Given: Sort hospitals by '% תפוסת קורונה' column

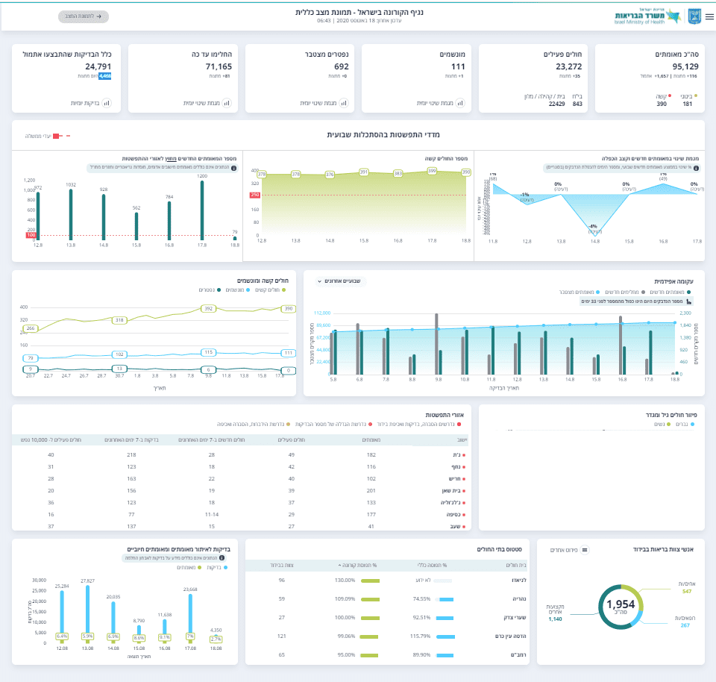Looking at the screenshot, I should click(357, 566).
